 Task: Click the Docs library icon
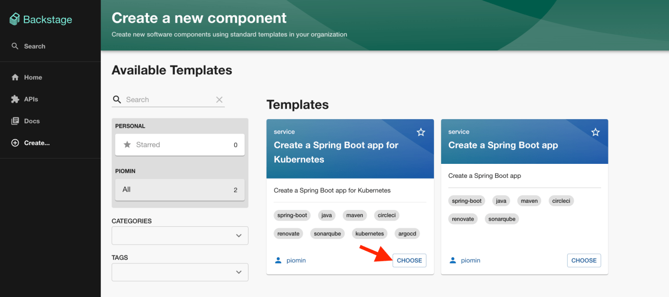[15, 121]
